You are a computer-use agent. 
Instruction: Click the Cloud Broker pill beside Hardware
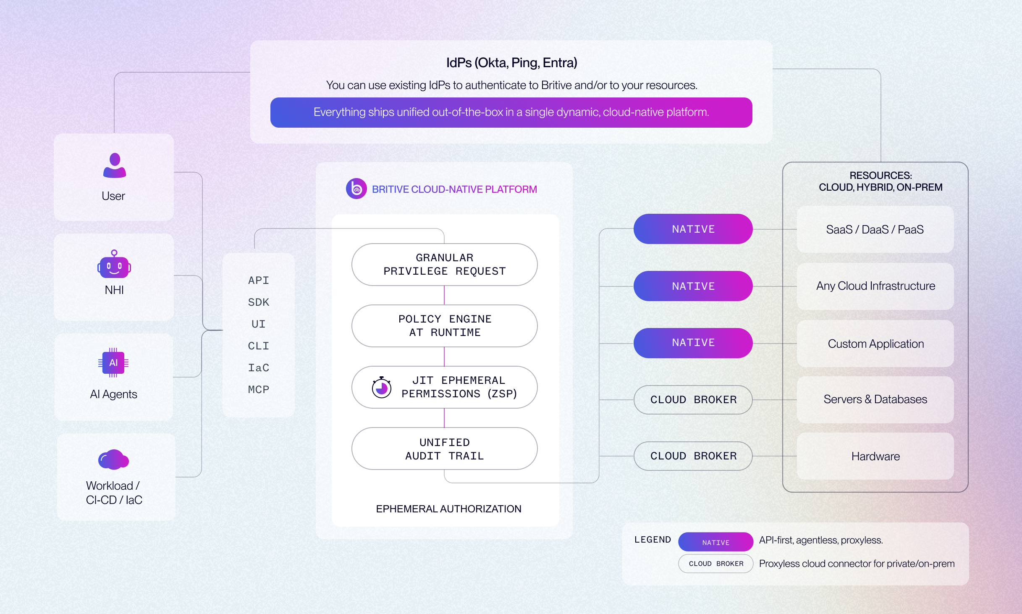pyautogui.click(x=693, y=456)
